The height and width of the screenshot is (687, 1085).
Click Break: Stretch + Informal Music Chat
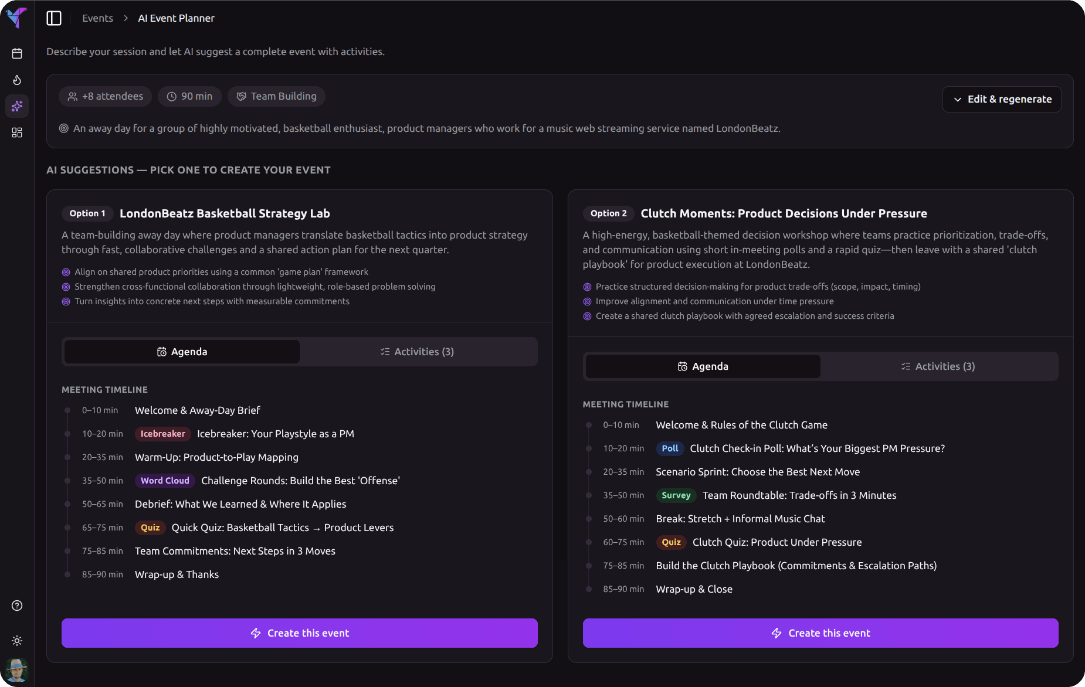coord(740,519)
